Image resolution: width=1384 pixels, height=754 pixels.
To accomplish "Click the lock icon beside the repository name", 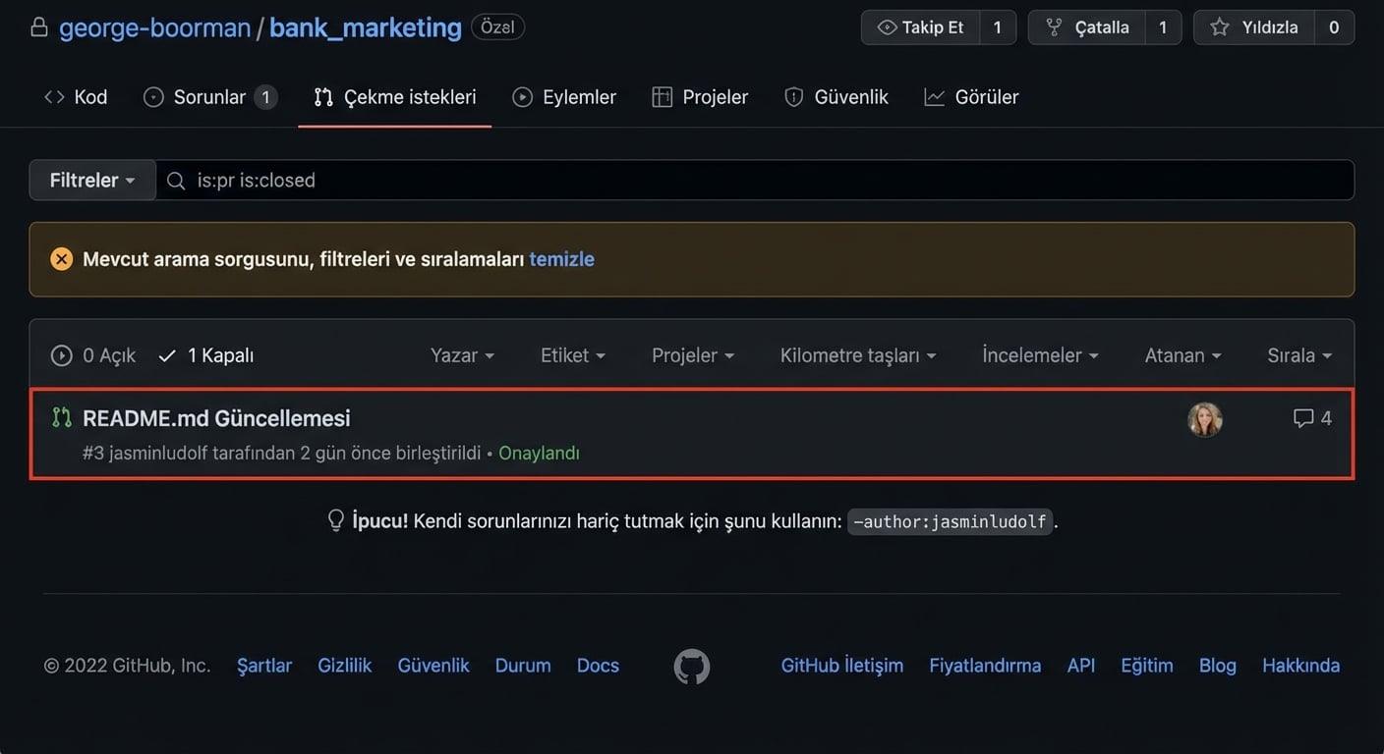I will tap(38, 27).
